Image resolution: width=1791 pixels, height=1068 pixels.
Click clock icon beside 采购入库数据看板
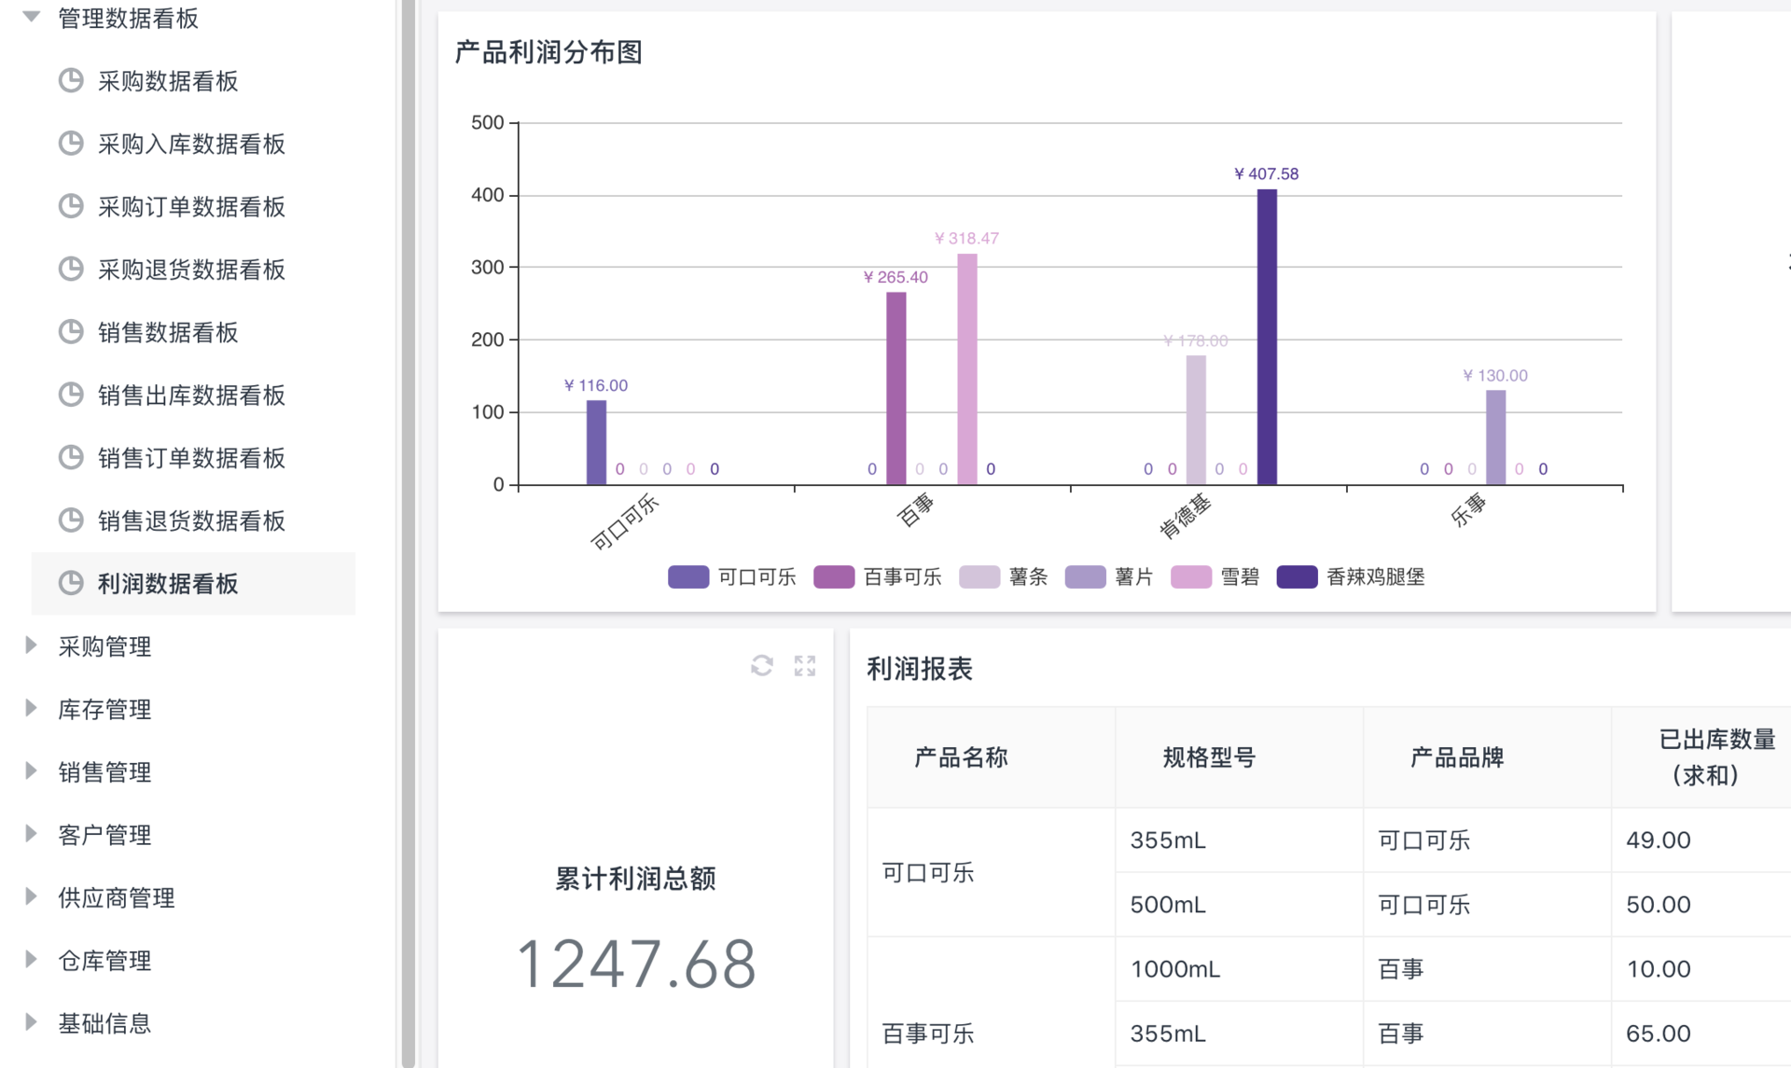coord(71,144)
